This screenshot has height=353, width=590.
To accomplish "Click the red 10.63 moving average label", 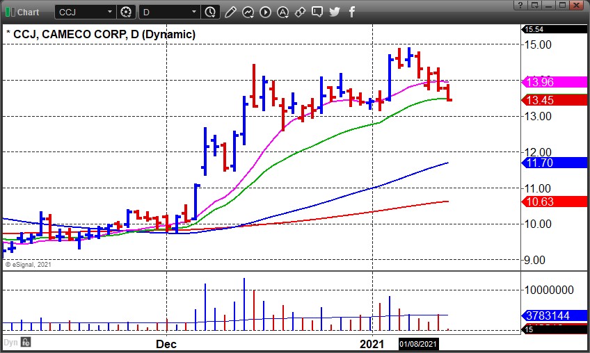I will click(555, 202).
